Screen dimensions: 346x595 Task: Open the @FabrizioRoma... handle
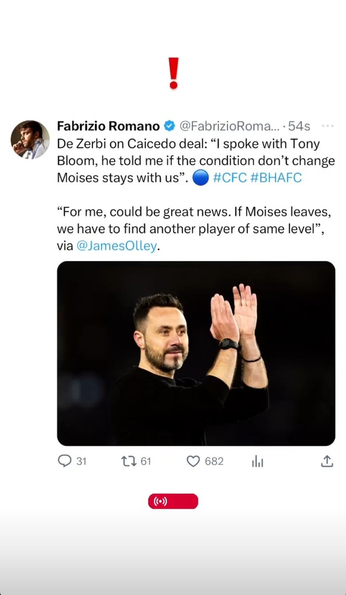pos(229,126)
